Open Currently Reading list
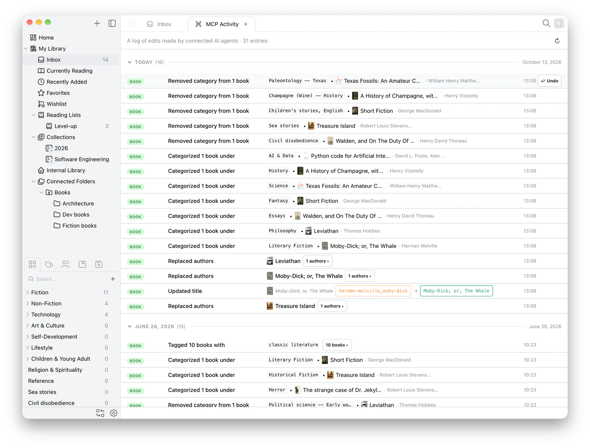Screen dimensions: 590x448 tap(65, 71)
